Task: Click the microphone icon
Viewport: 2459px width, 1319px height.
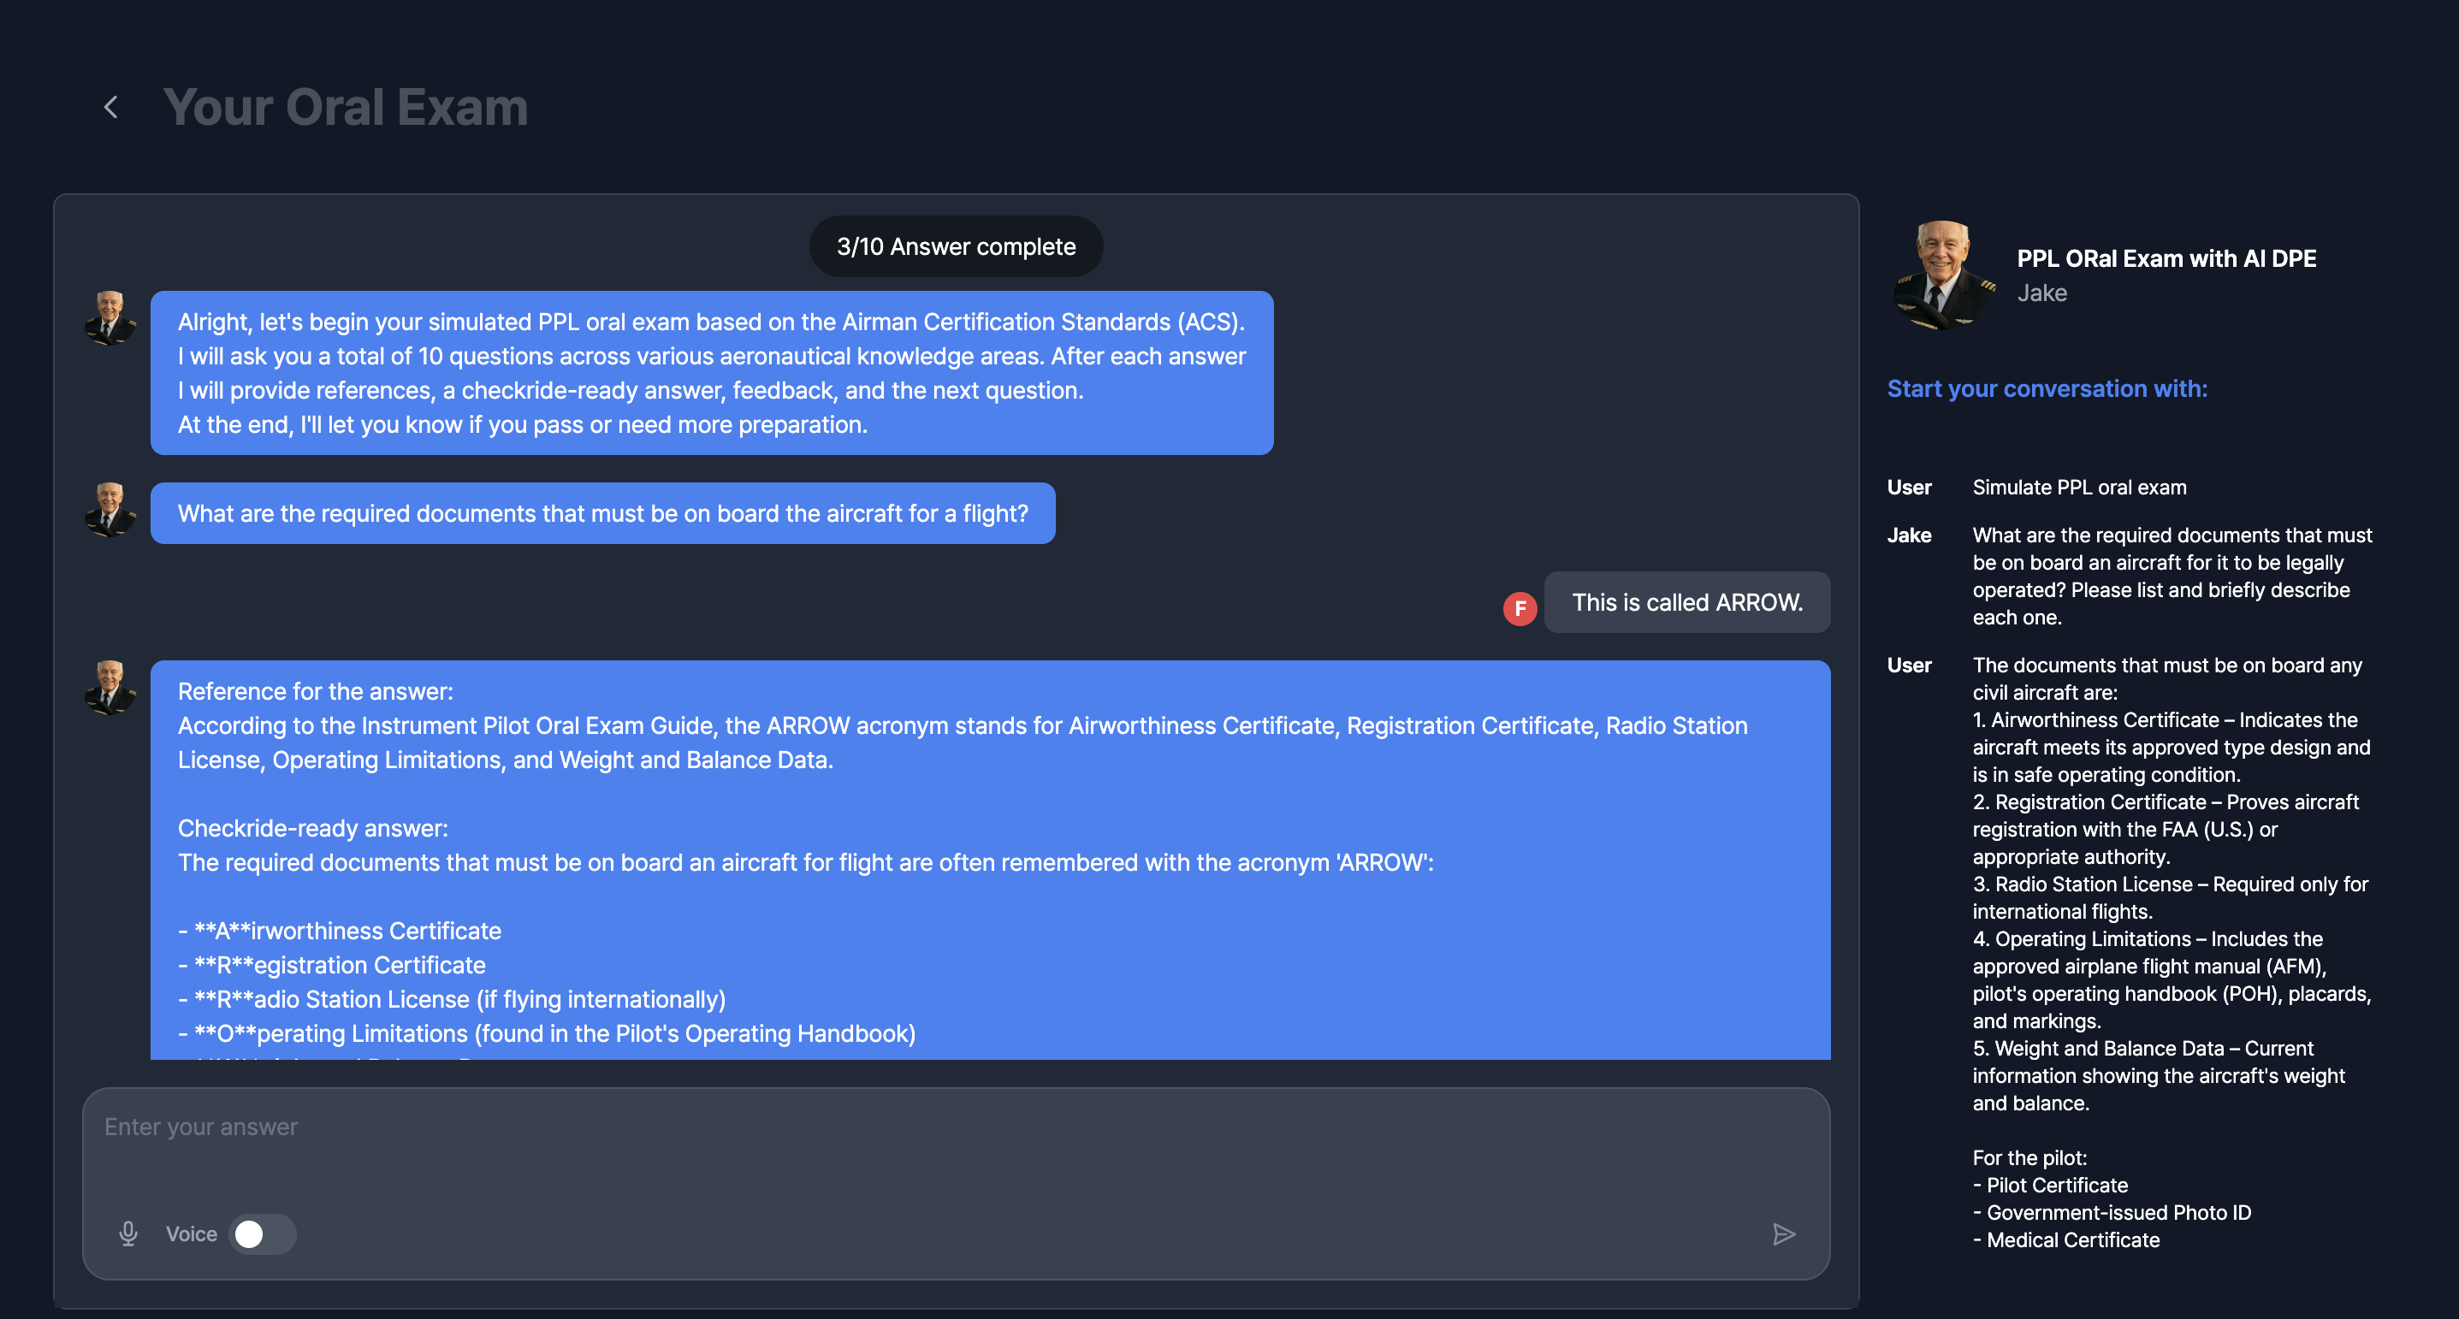Action: tap(128, 1233)
